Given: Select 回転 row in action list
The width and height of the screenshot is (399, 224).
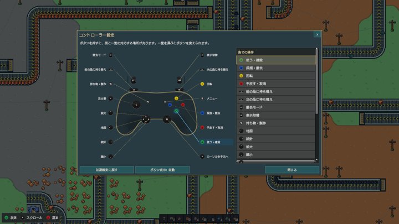Looking at the screenshot, I should [276, 76].
